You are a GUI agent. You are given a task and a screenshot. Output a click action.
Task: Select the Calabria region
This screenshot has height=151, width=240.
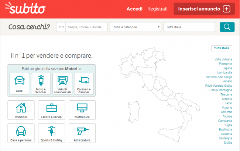pos(226,134)
